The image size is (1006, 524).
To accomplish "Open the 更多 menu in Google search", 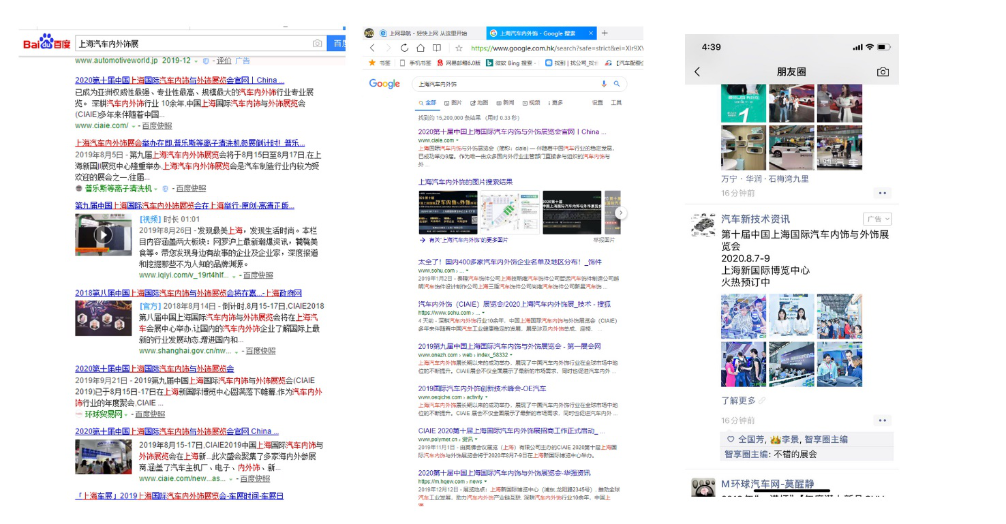I will (554, 103).
